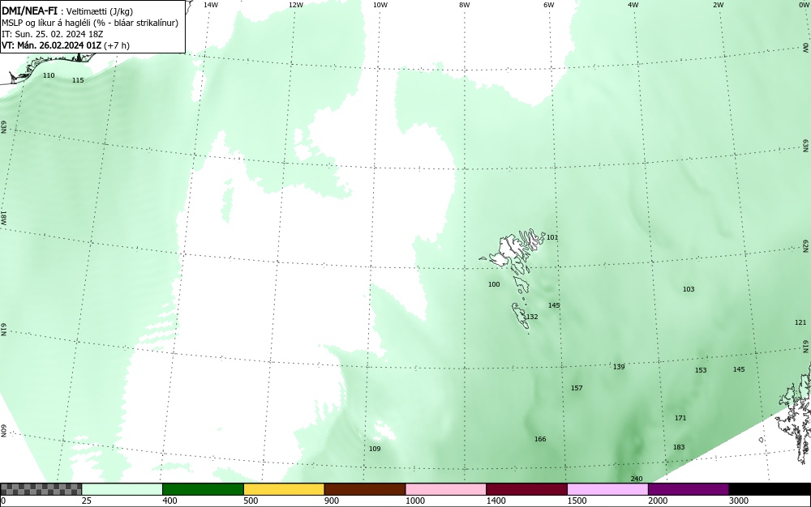
Task: Click the 4W longitude label
Action: pos(633,5)
